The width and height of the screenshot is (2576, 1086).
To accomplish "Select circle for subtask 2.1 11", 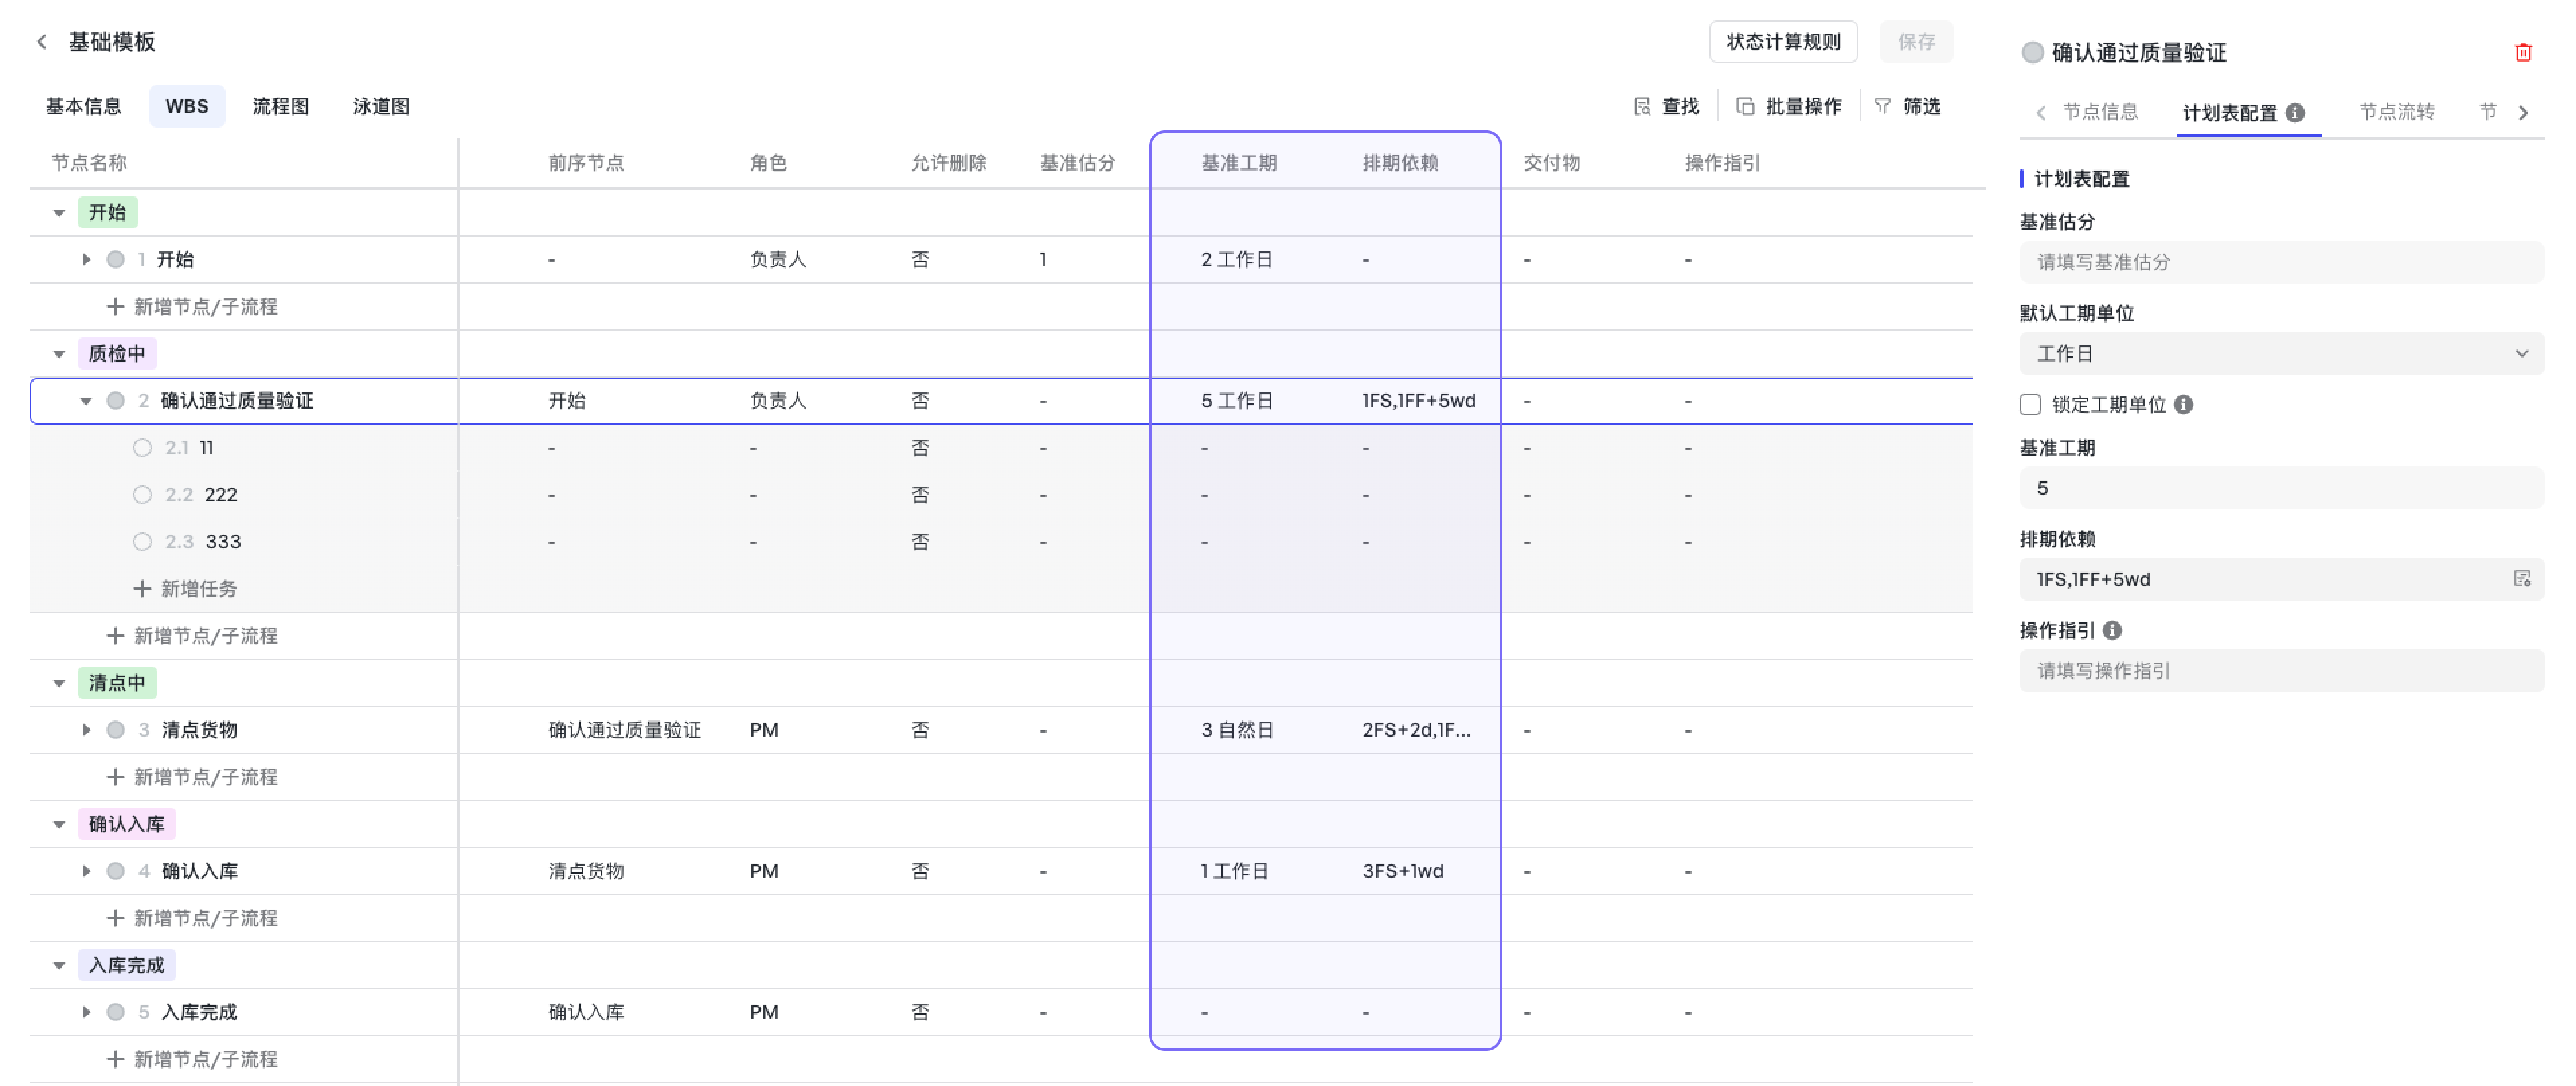I will tap(142, 448).
